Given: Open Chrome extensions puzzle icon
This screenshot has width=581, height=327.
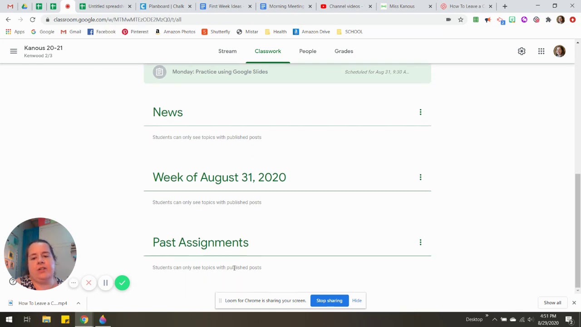Looking at the screenshot, I should point(548,20).
